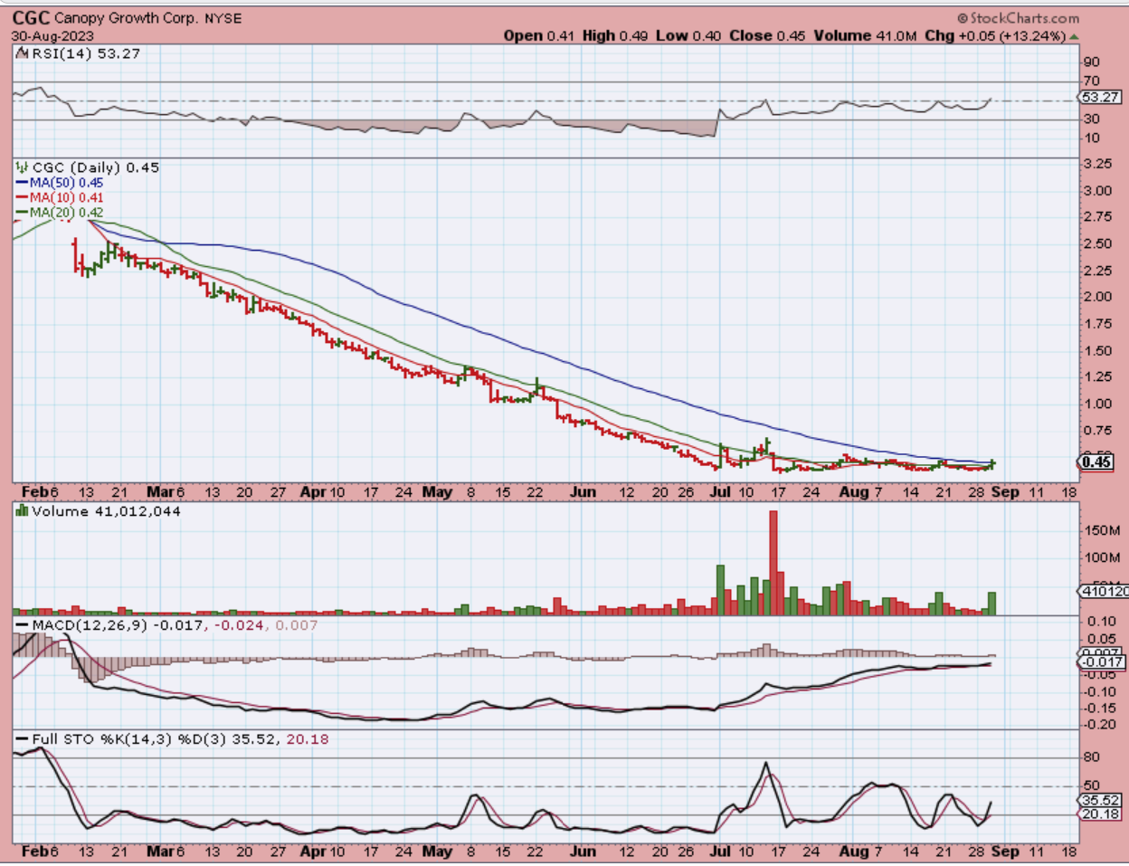
Task: Click the small legend icon before RSI(14)
Action: (21, 53)
